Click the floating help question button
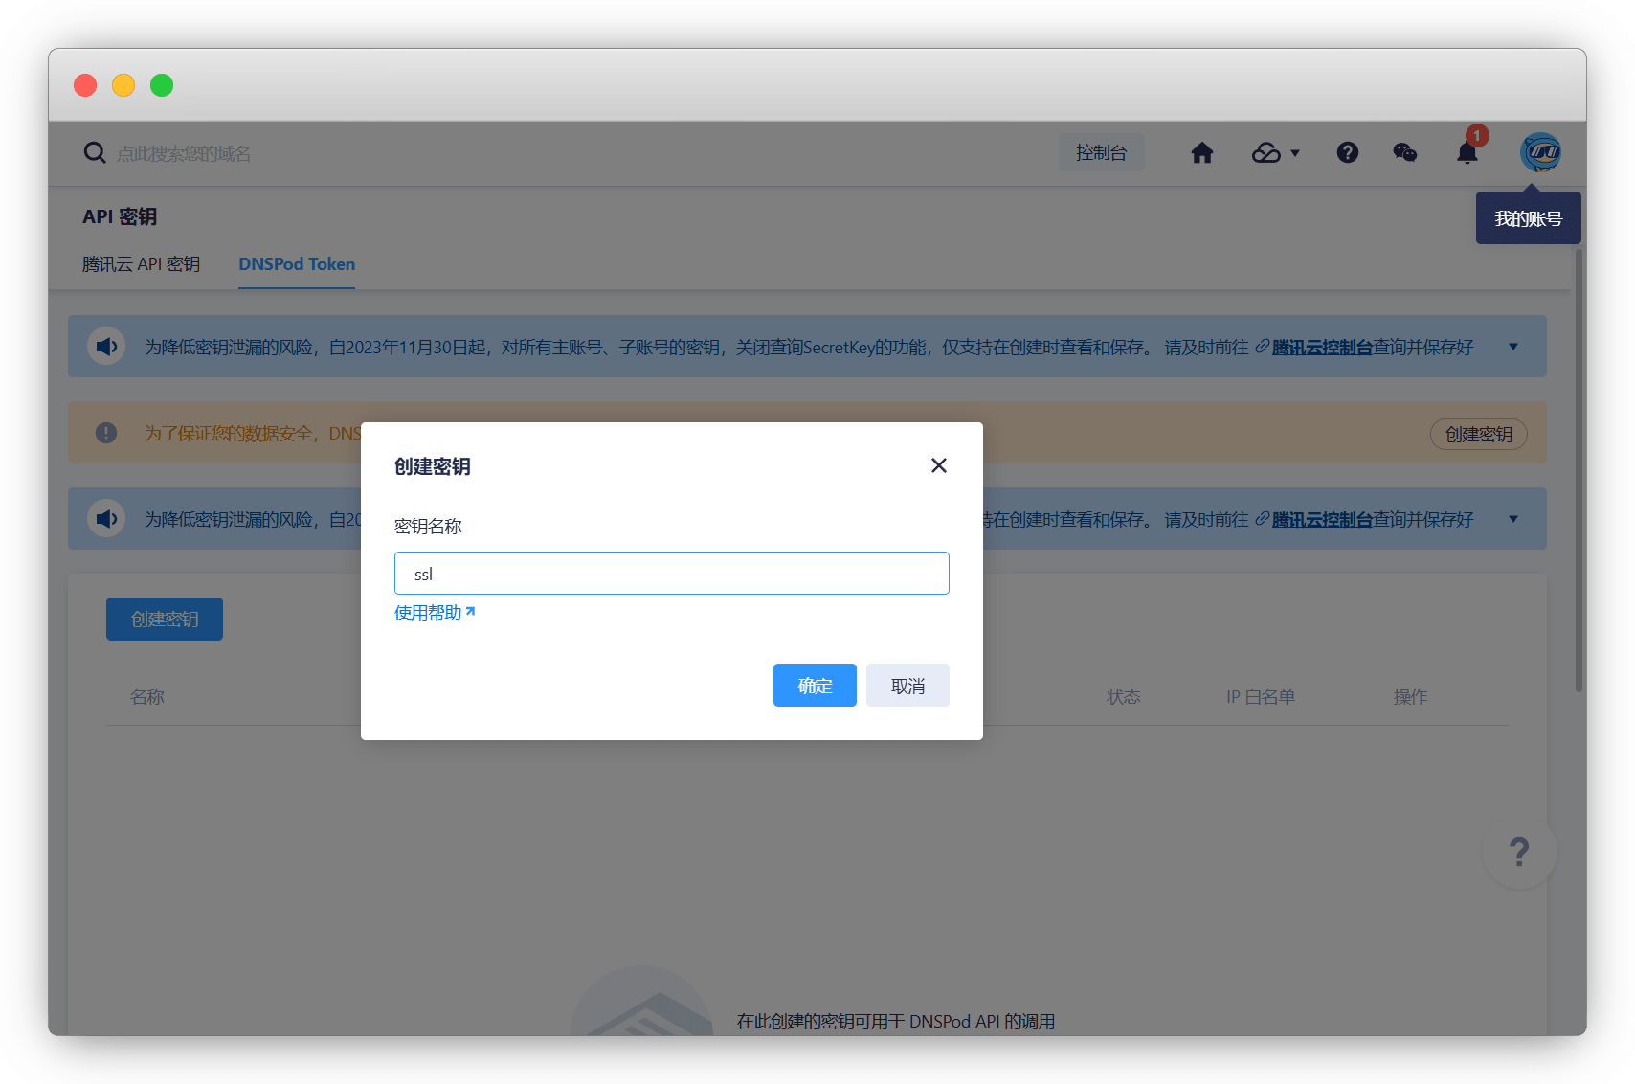This screenshot has height=1084, width=1635. pos(1518,851)
